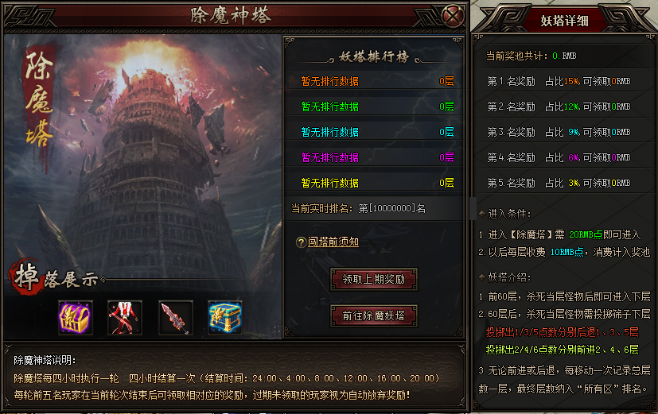Viewport: 658px width, 414px height.
Task: Click the 妖塔详细 panel header
Action: coord(564,20)
